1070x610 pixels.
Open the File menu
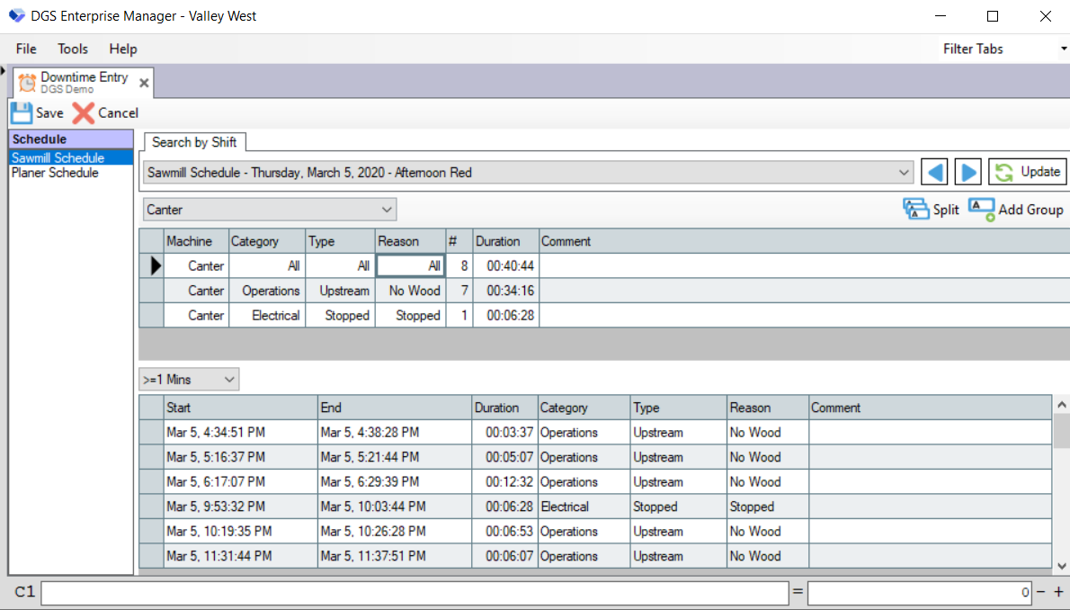[x=26, y=49]
